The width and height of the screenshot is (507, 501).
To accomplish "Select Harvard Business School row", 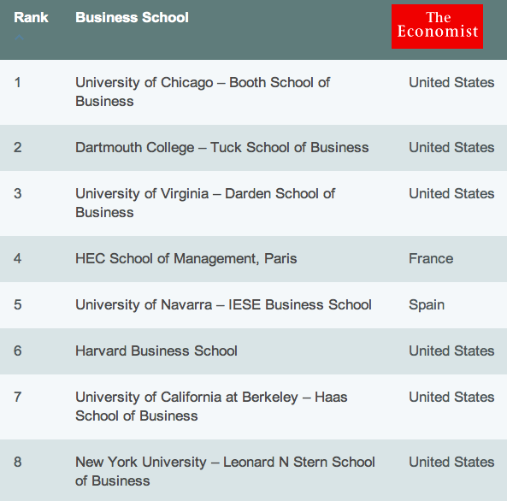I will click(253, 351).
